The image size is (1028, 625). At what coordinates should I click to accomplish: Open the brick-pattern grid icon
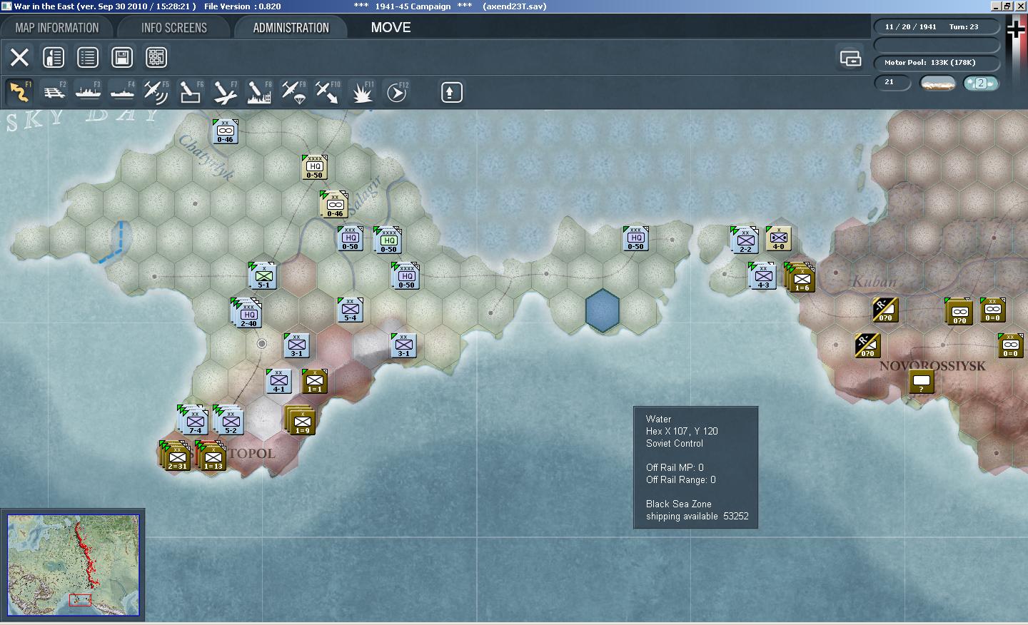(x=156, y=57)
